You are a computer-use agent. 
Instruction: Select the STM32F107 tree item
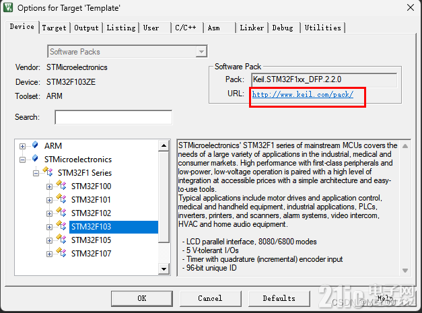(x=91, y=254)
